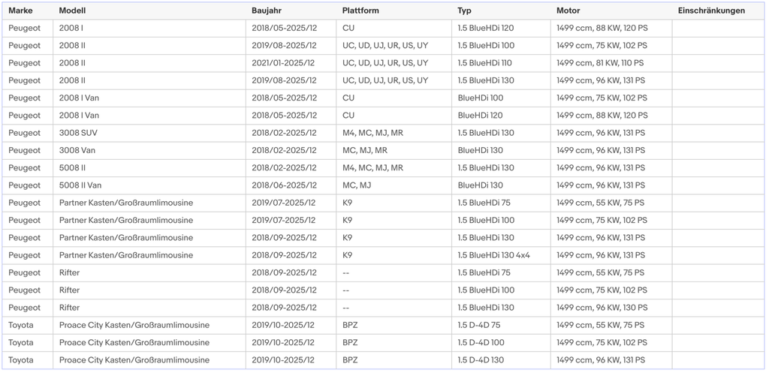Click the 1499 ccm, 96 KW, 130 PS cell
This screenshot has height=373, width=769.
[611, 308]
